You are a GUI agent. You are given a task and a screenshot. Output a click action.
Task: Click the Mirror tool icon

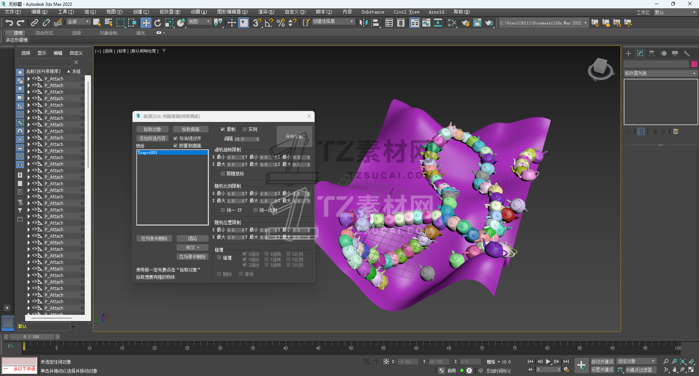pos(363,23)
